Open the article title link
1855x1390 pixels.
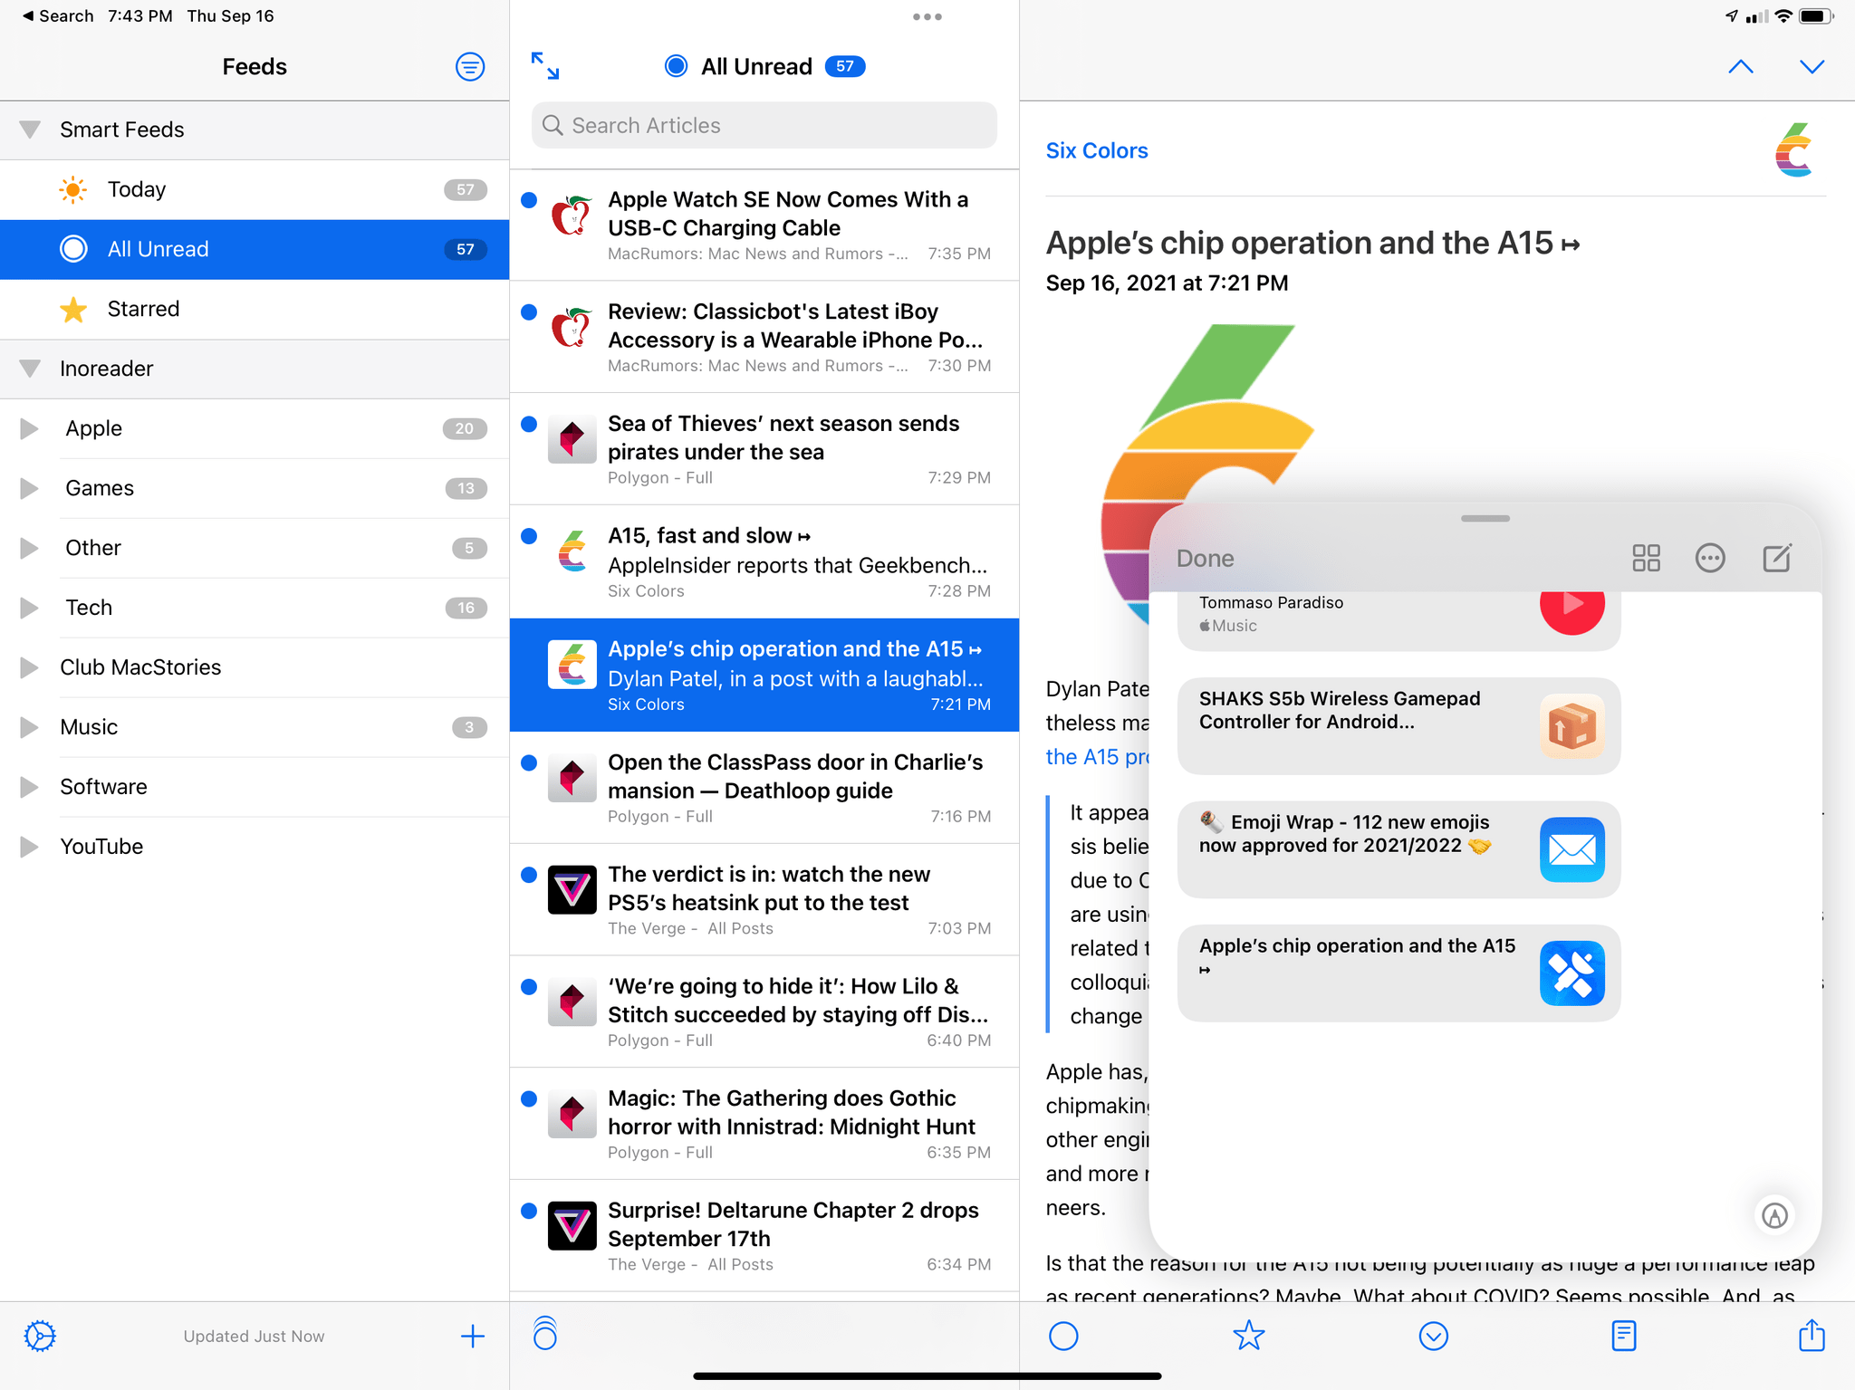[1312, 243]
